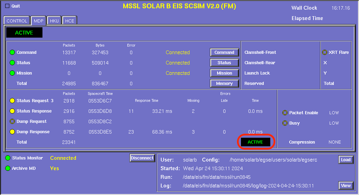Click Total bytes value 836467

[x=100, y=84]
